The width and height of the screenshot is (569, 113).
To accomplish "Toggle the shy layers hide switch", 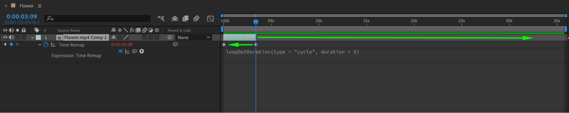I will point(175,18).
